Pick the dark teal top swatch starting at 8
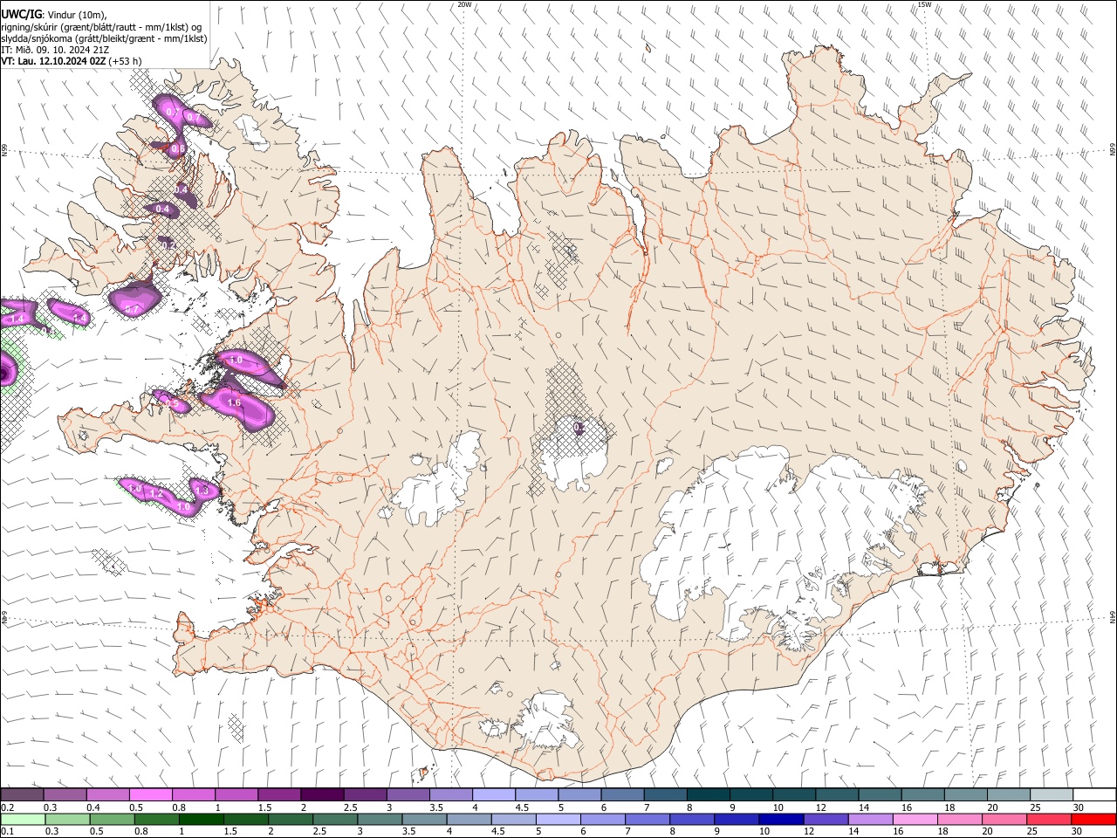Screen dimensions: 1117x838 click(x=708, y=794)
